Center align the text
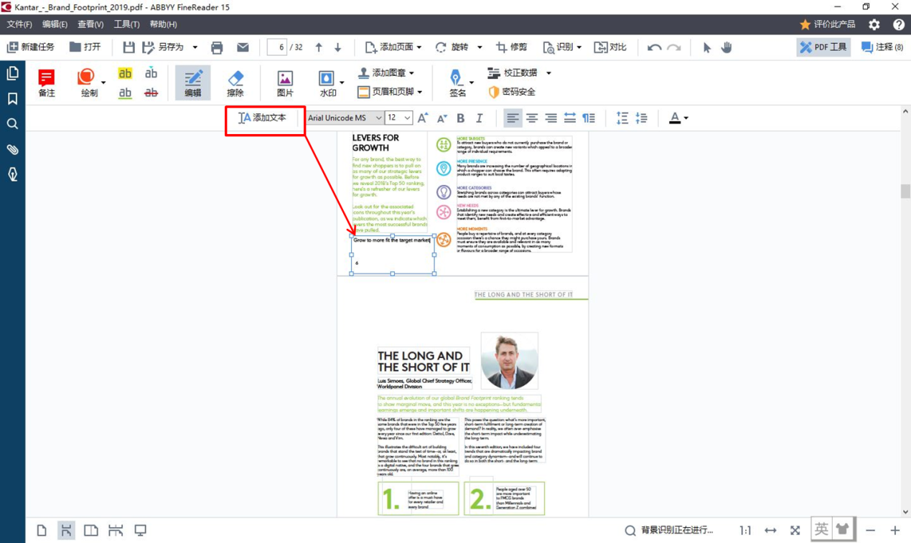The width and height of the screenshot is (911, 543). tap(532, 118)
